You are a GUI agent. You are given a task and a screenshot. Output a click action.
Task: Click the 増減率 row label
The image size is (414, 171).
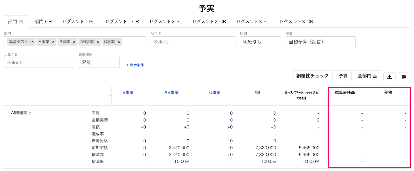(x=98, y=161)
